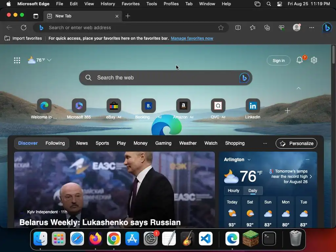This screenshot has width=336, height=252.
Task: Switch weather card to Daily
Action: 253,191
